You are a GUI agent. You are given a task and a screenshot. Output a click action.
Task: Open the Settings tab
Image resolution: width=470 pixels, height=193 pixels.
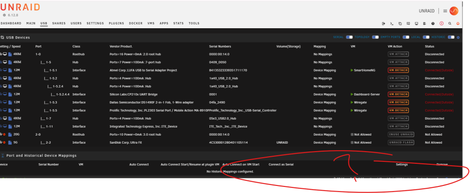pos(95,24)
